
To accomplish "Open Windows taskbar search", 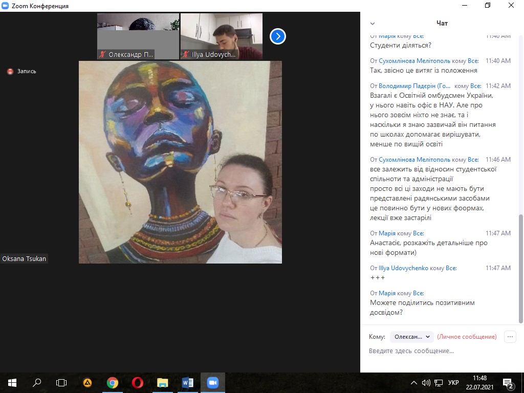I will [37, 383].
